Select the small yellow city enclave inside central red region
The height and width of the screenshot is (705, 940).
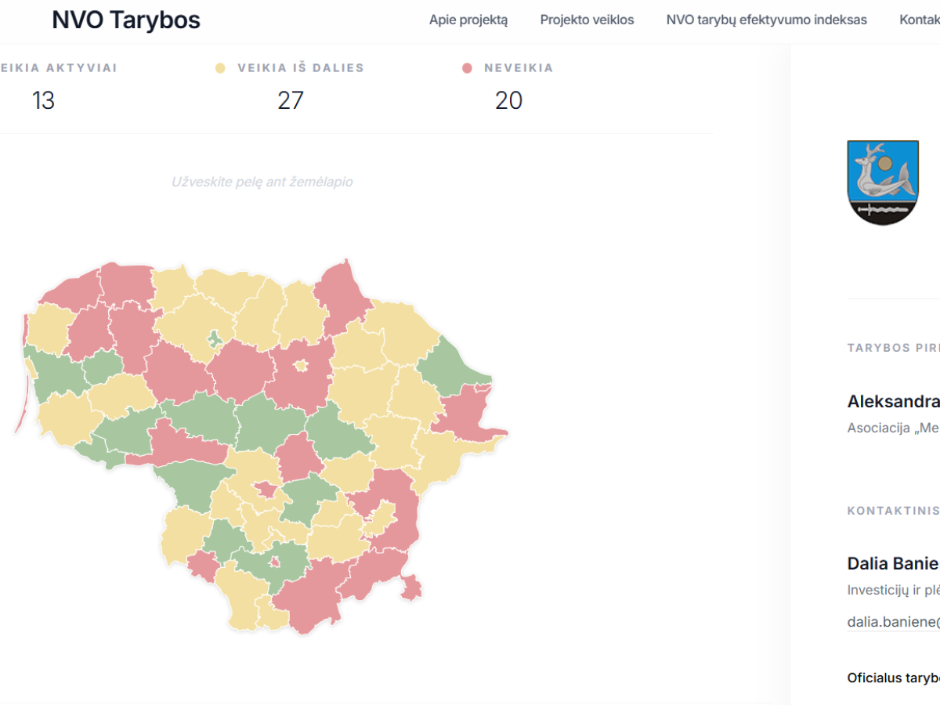click(301, 366)
